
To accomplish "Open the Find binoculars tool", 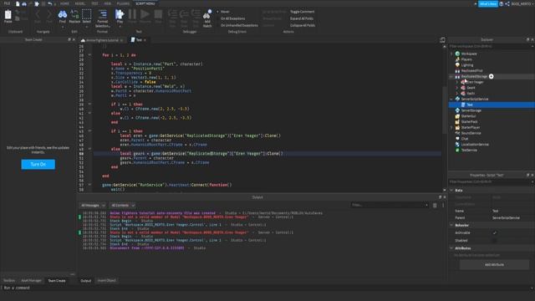I will click(x=63, y=14).
